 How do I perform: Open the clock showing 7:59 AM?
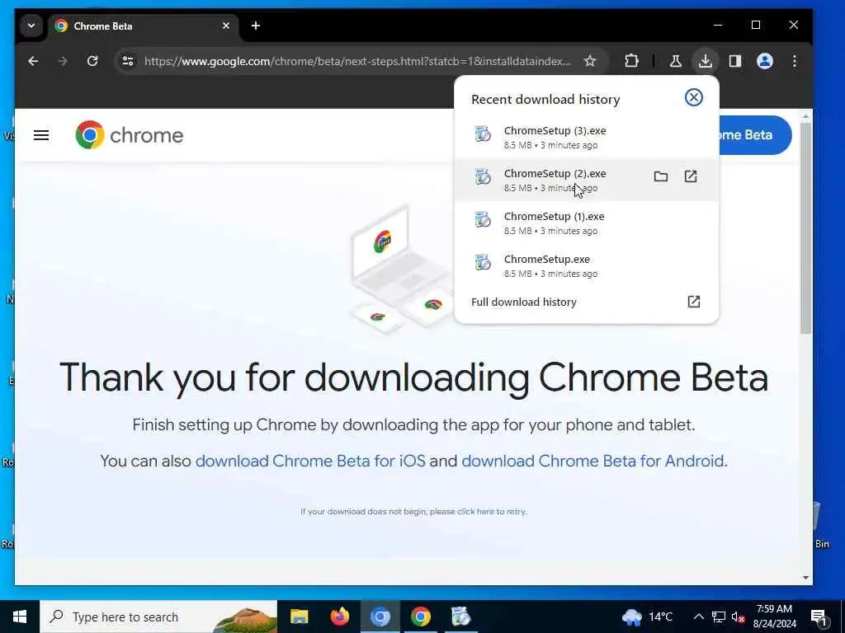[x=774, y=617]
